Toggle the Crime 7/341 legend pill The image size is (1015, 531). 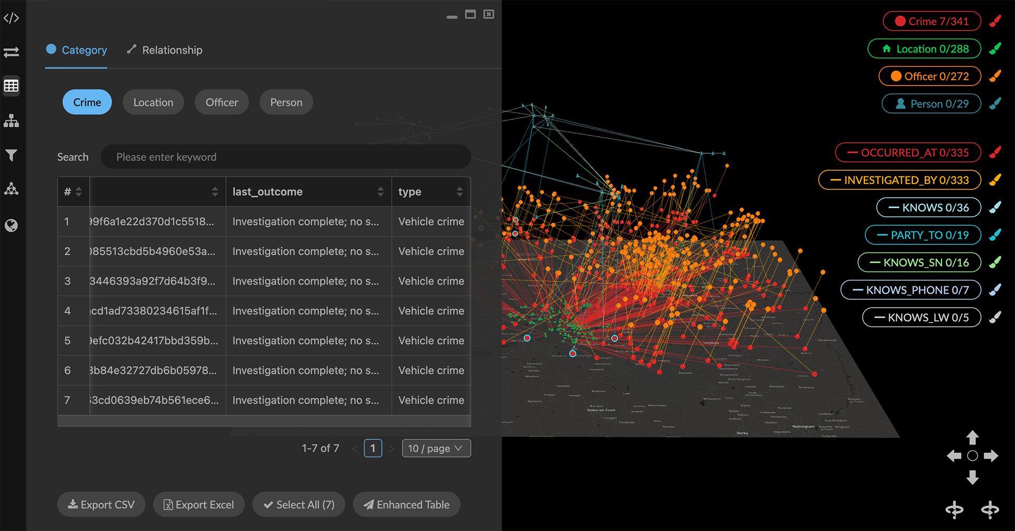coord(931,22)
